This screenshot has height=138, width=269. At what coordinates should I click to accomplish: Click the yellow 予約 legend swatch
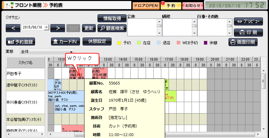coord(119,43)
